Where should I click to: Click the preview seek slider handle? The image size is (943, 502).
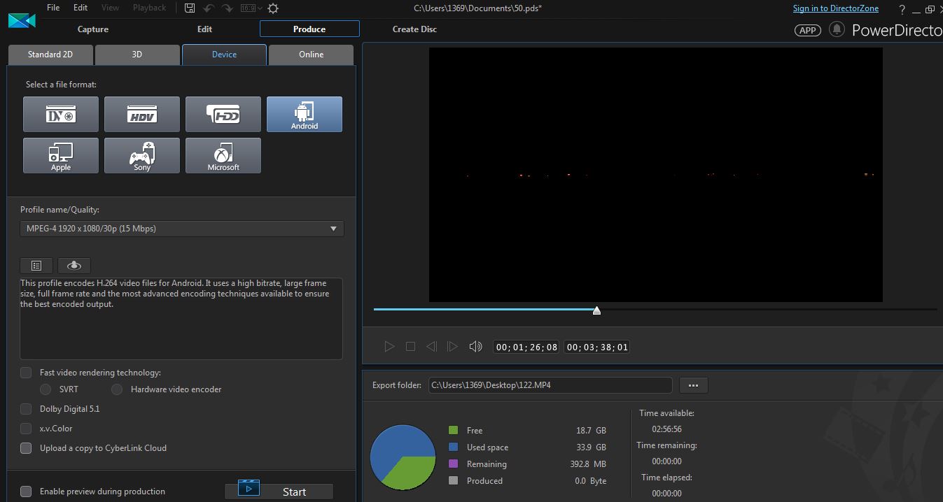pos(596,310)
